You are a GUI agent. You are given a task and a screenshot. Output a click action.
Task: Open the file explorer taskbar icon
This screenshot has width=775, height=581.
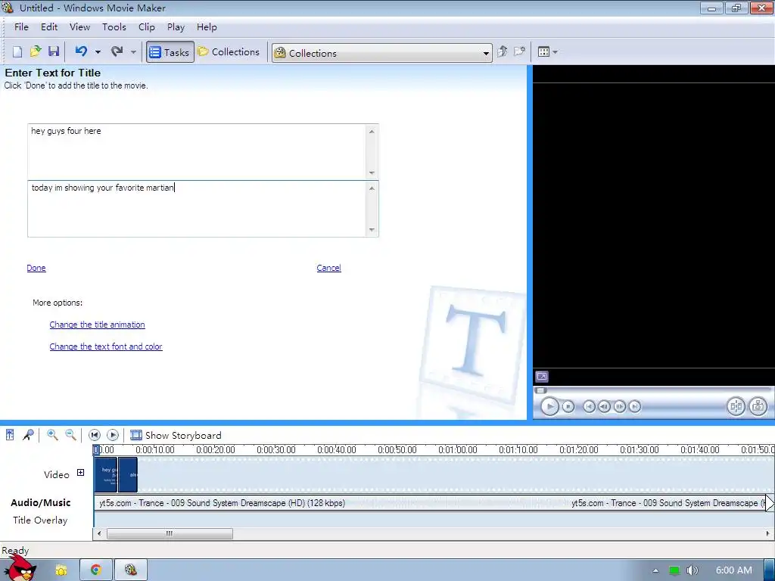click(61, 570)
